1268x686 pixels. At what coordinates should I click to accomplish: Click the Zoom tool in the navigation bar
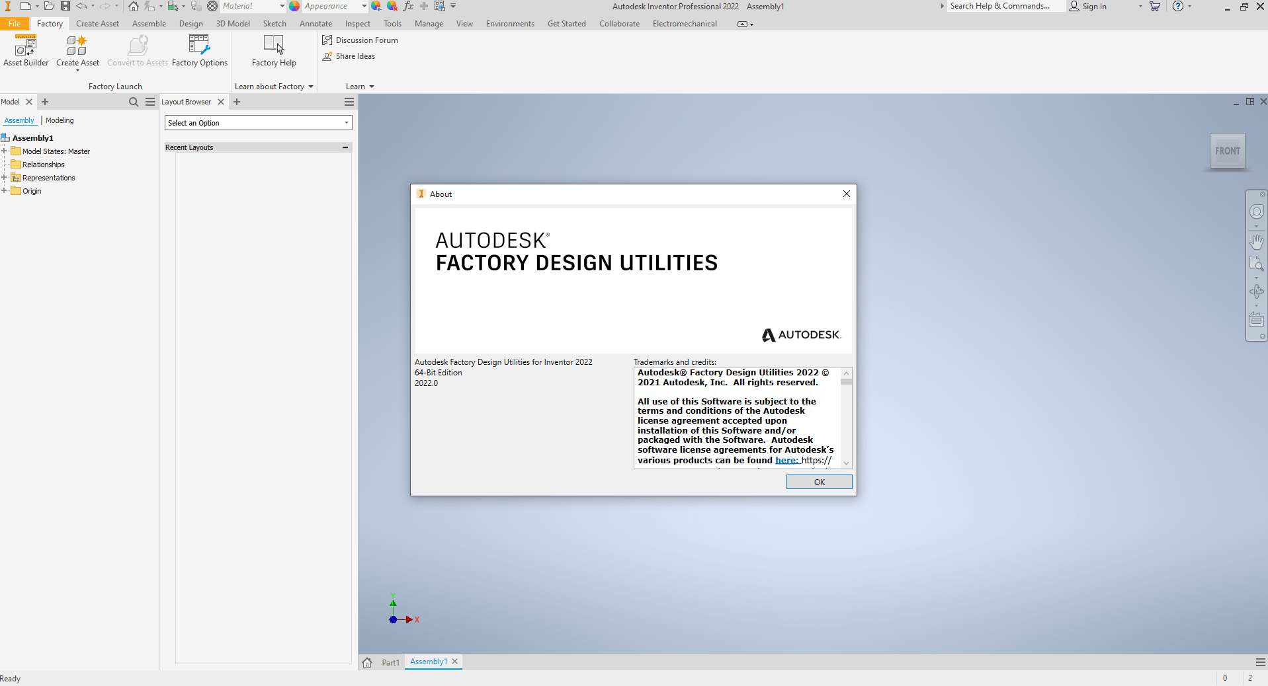click(1256, 264)
